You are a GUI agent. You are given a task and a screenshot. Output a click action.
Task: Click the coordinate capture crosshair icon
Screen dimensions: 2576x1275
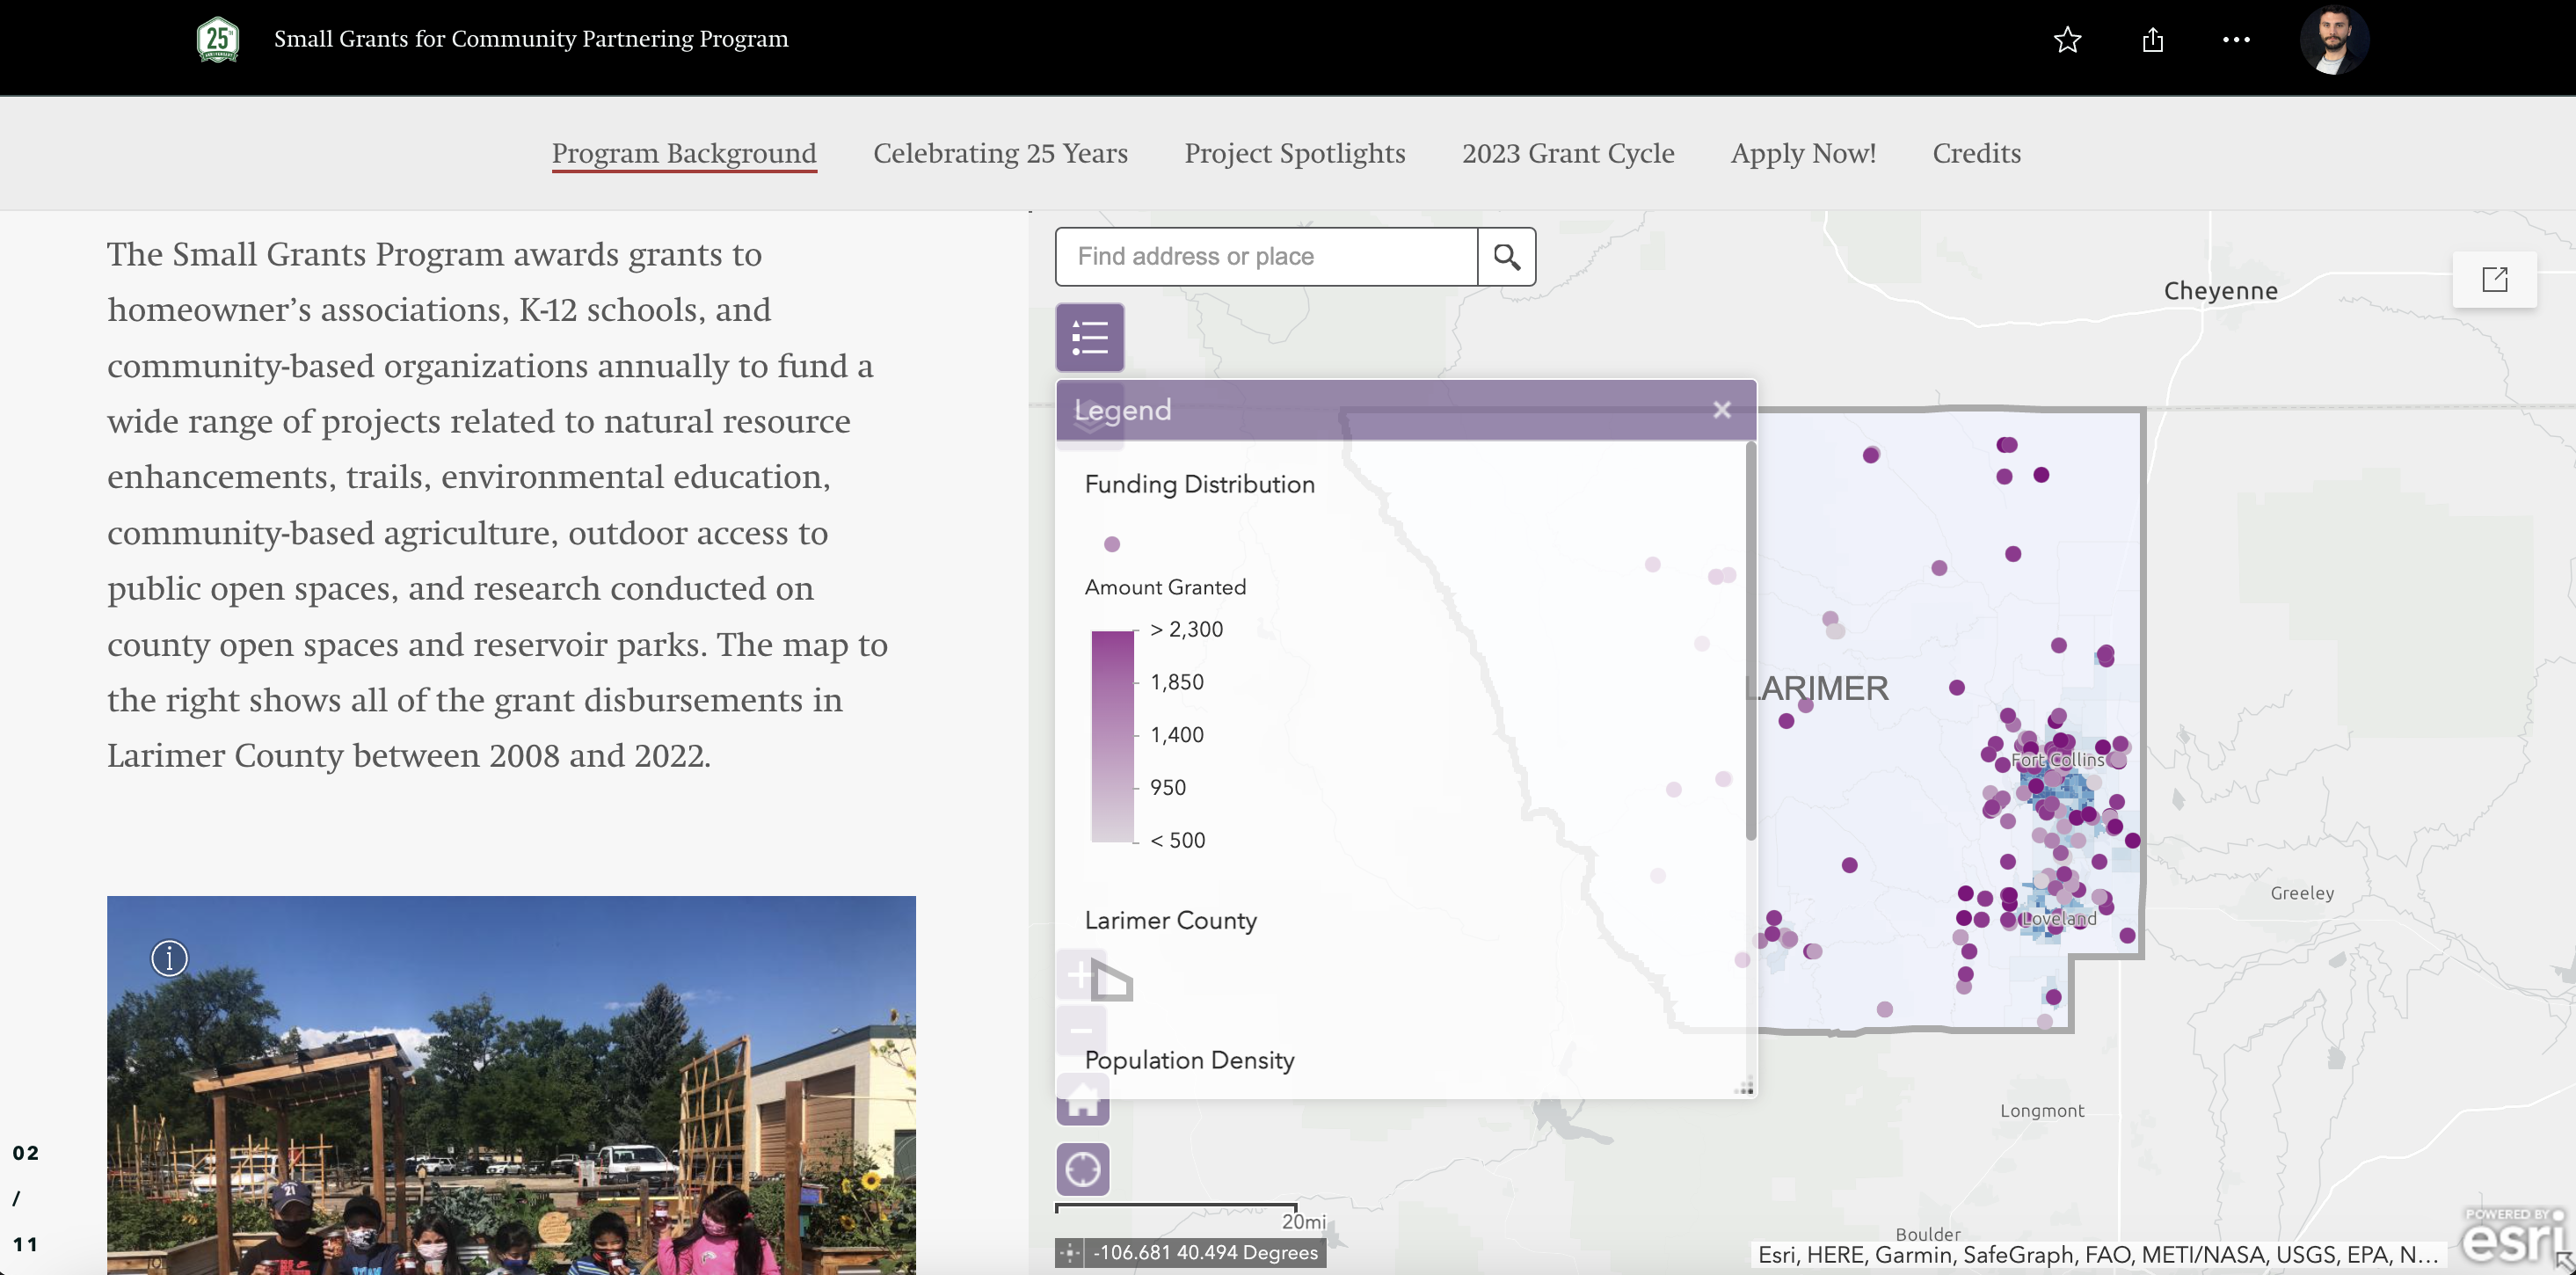(1070, 1252)
